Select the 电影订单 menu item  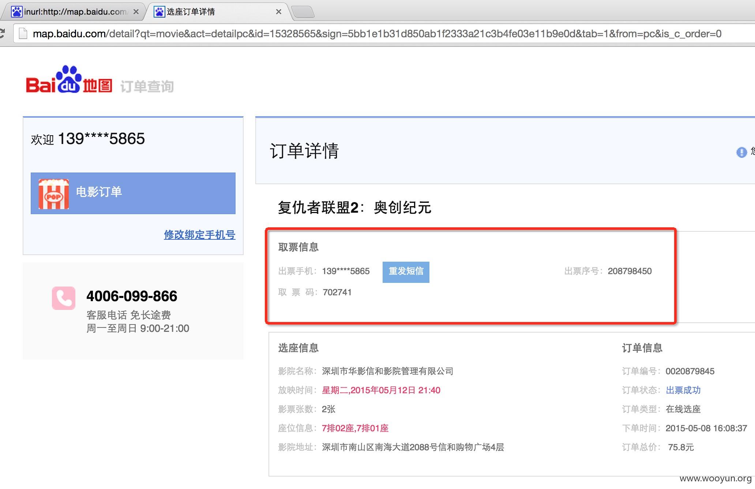[x=133, y=193]
